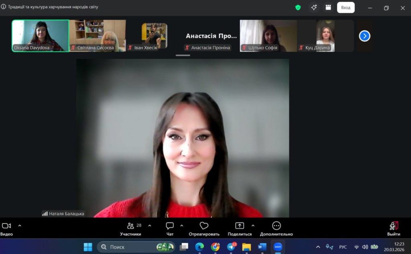Image resolution: width=411 pixels, height=254 pixels.
Task: Select the Oksana Davydova video thumbnail
Action: (x=41, y=36)
